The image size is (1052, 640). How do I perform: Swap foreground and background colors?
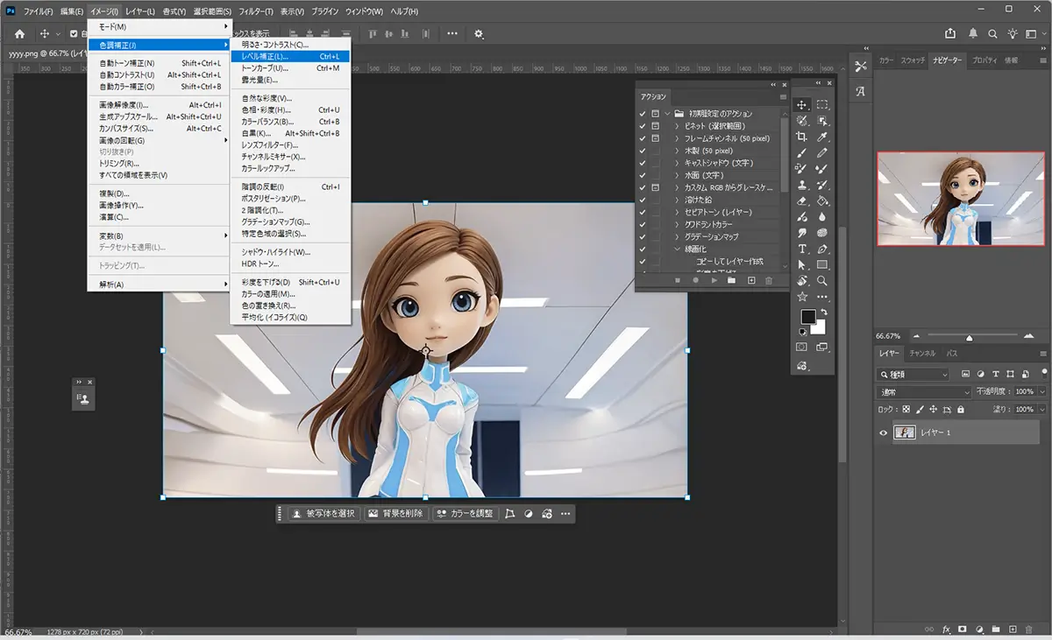[822, 313]
